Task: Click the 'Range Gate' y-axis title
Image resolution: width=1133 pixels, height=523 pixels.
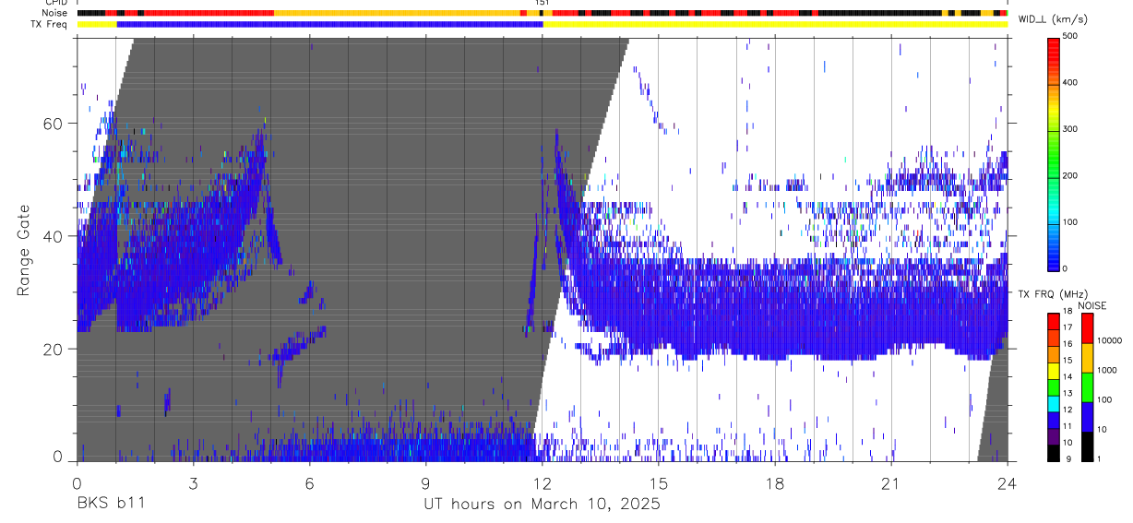Action: (x=23, y=250)
